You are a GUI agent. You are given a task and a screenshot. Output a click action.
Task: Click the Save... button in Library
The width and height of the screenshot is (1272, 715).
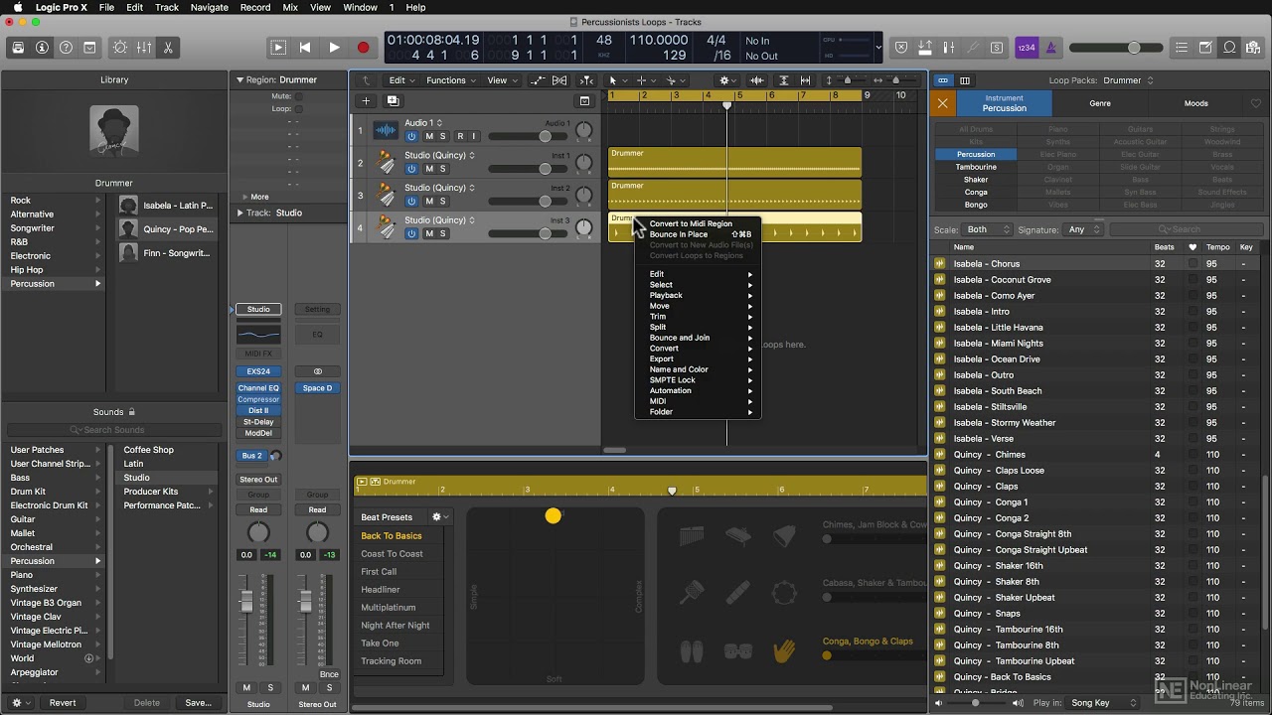tap(199, 702)
